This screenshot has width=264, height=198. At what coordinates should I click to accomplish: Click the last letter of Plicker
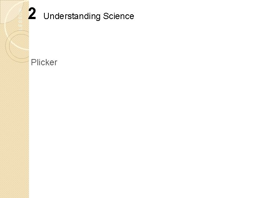(56, 63)
